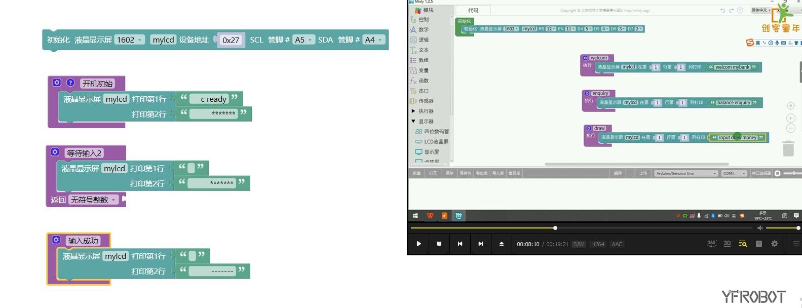
Task: Open the 无符号整数 return type dropdown
Action: (x=94, y=200)
